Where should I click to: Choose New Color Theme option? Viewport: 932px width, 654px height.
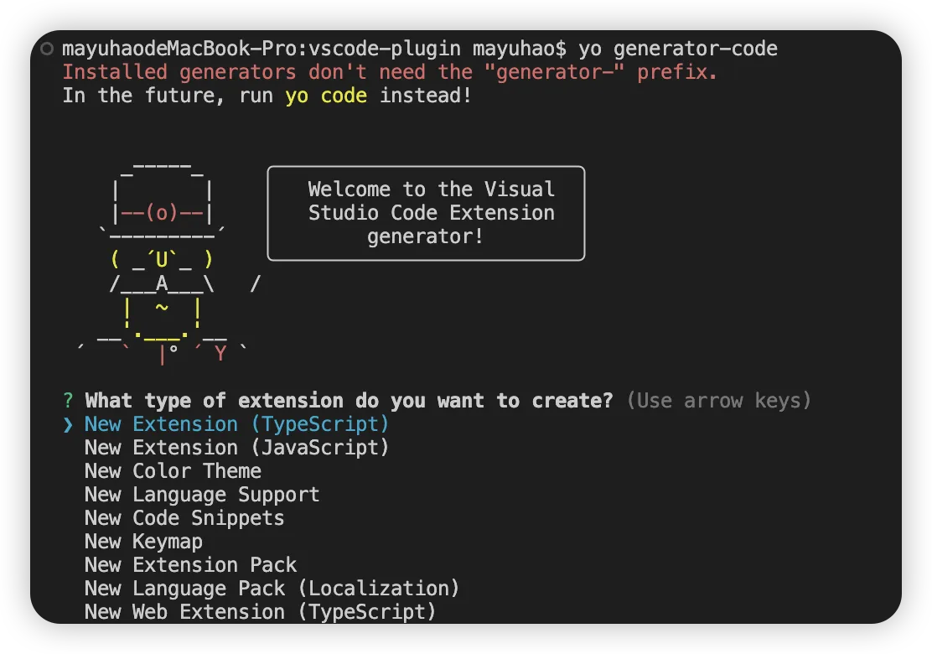[x=173, y=471]
